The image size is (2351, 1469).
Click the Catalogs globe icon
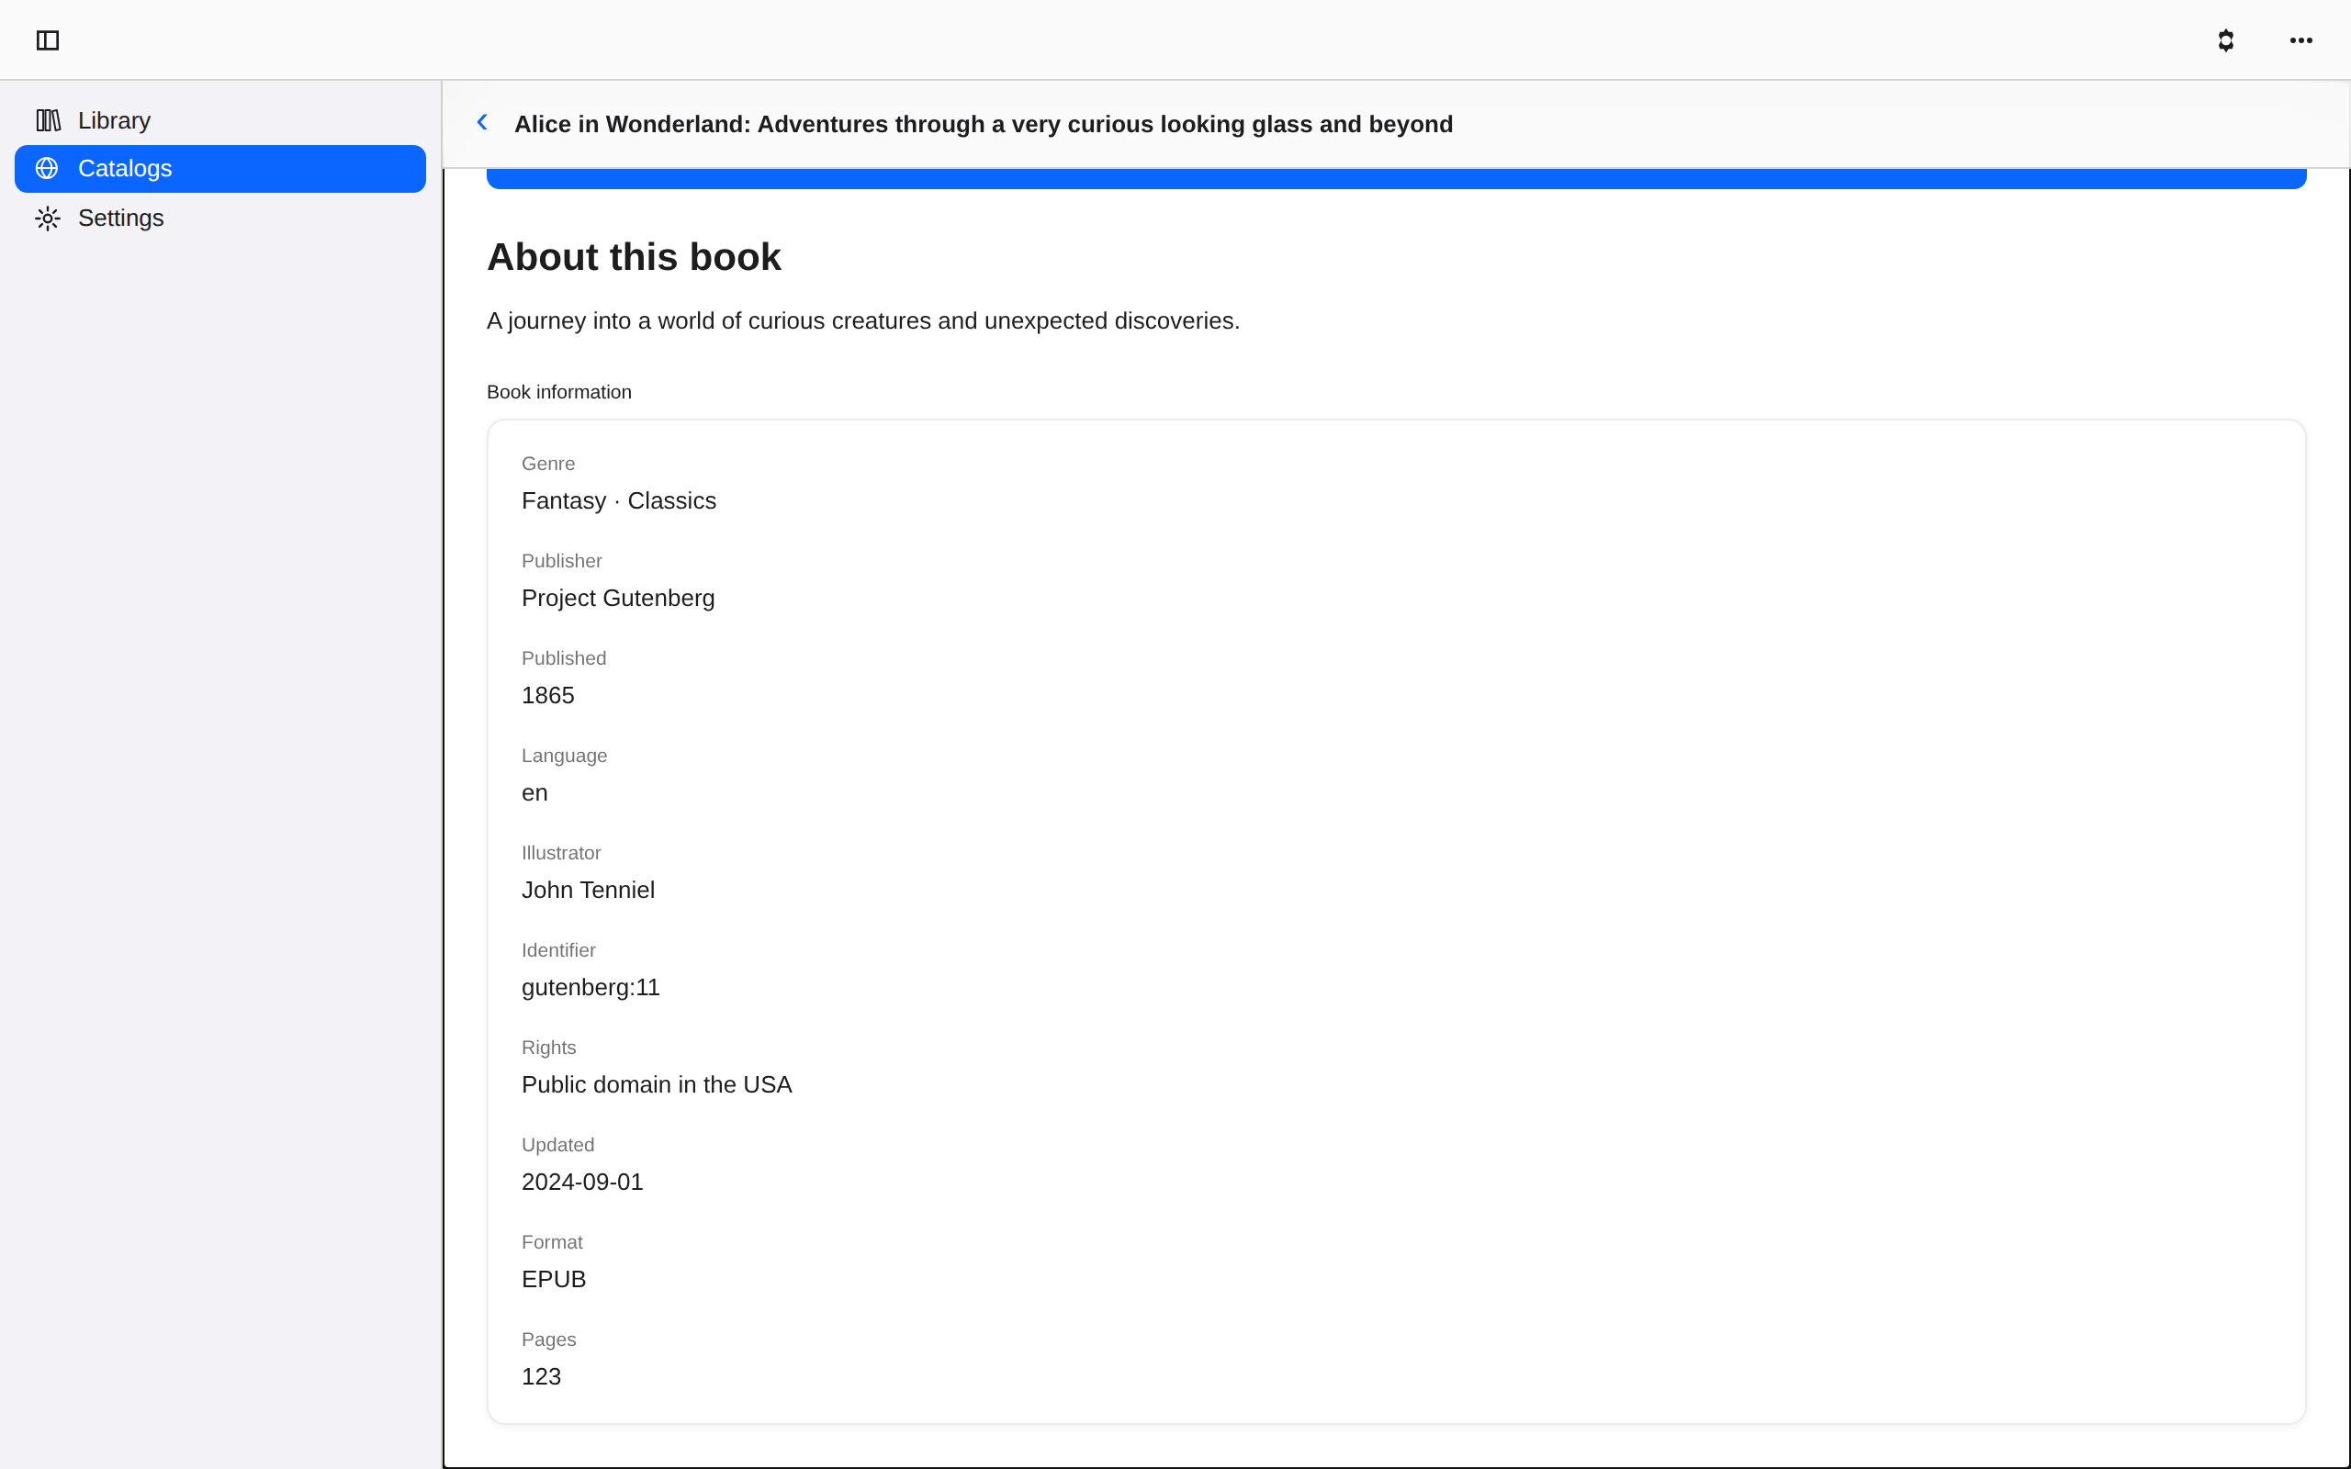tap(47, 168)
